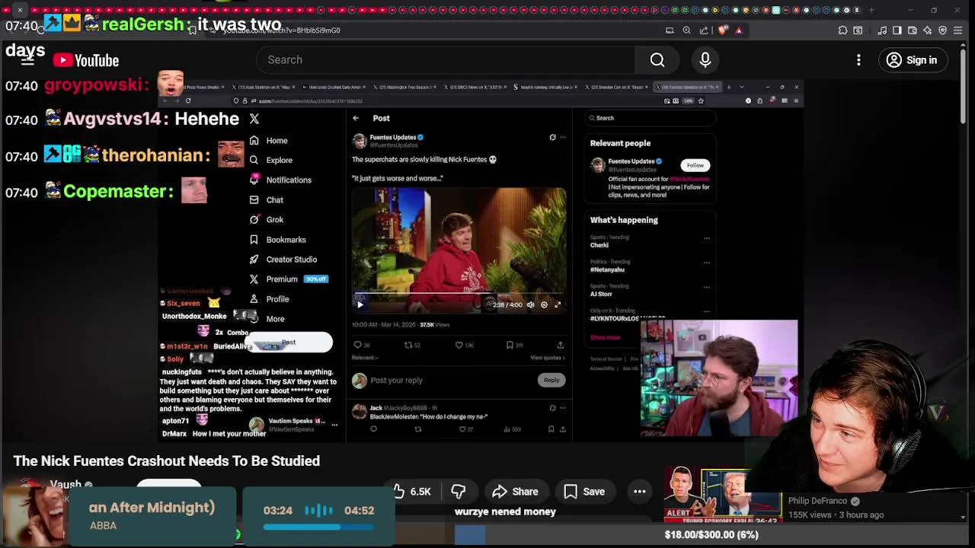Open the browser extensions puzzle icon
Viewport: 975px width, 548px height.
(842, 30)
